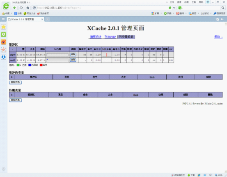The image size is (227, 177).
Task: Click the php#0 usage percentage bar
Action: [57, 55]
